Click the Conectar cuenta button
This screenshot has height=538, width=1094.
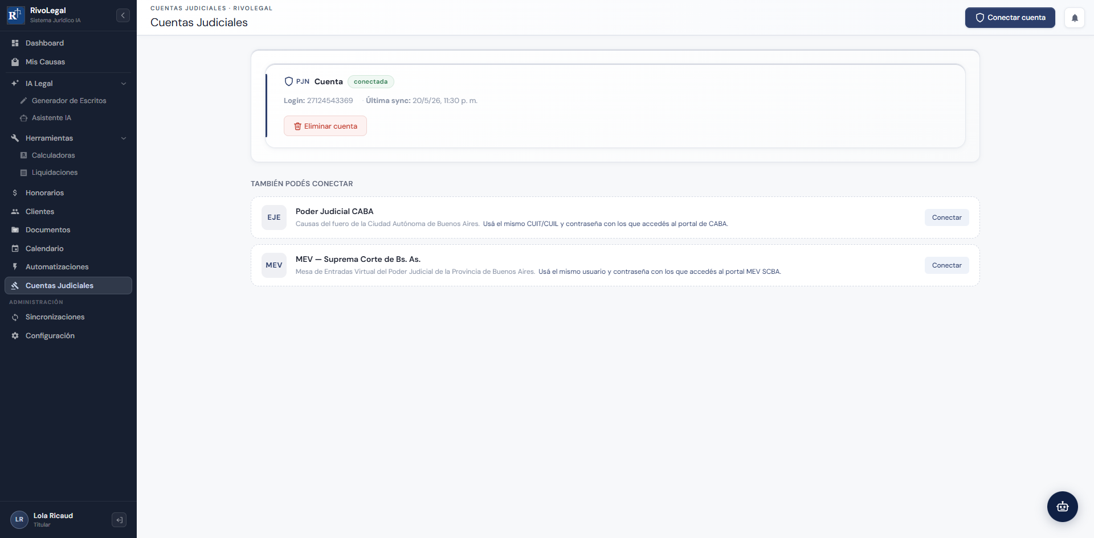(1010, 18)
